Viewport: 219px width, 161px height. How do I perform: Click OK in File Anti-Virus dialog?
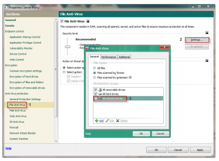pos(141,133)
